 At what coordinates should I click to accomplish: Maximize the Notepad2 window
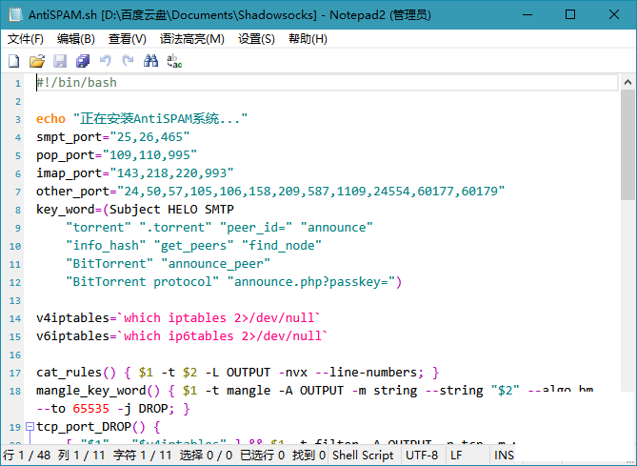[x=570, y=14]
